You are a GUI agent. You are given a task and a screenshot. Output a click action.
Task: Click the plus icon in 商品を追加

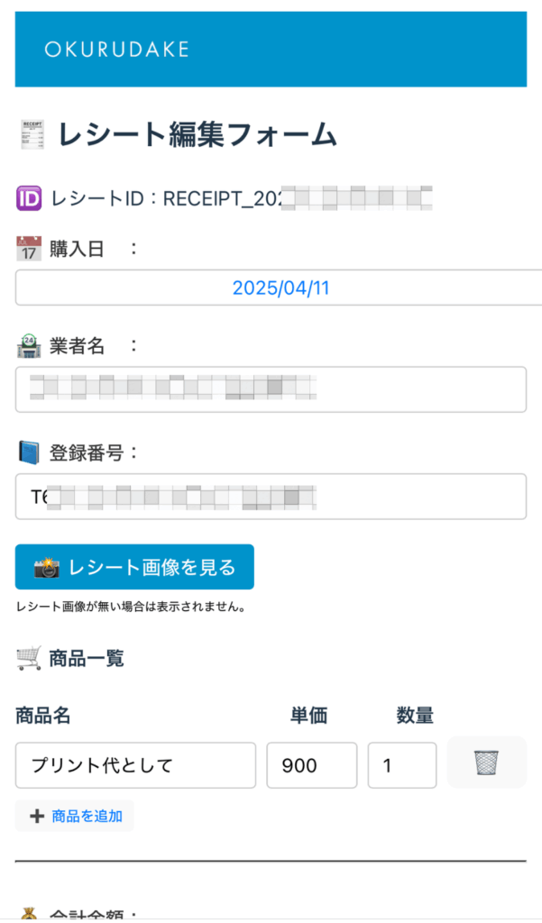[37, 816]
